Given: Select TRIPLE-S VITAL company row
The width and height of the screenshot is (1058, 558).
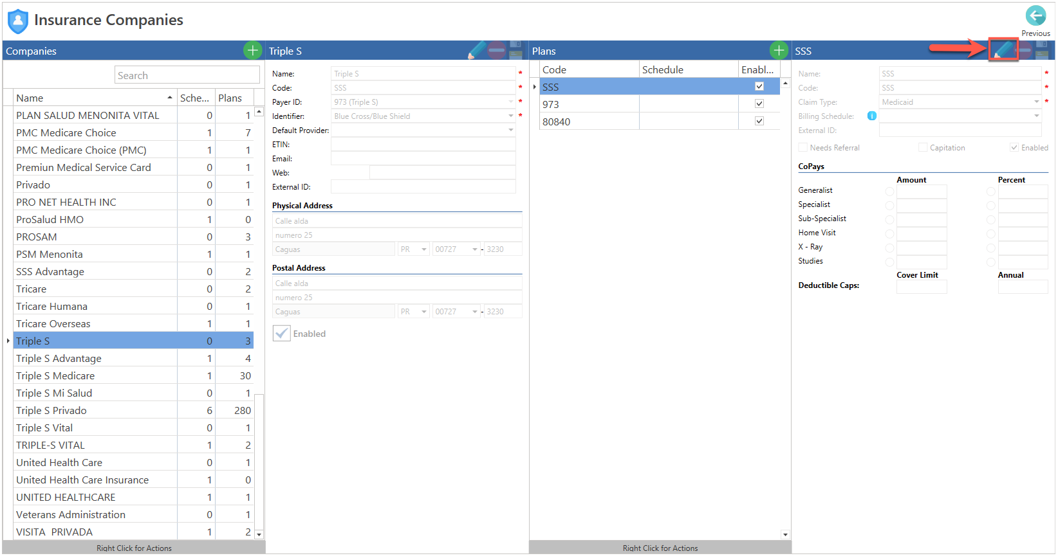Looking at the screenshot, I should (133, 445).
